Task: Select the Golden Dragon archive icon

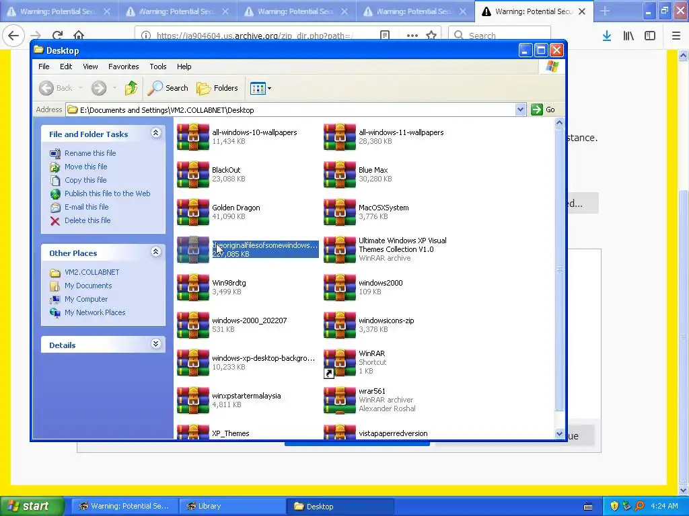Action: click(193, 212)
